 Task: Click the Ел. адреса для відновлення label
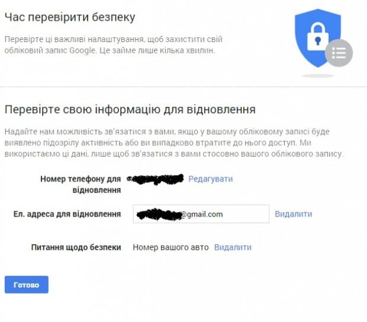76,214
